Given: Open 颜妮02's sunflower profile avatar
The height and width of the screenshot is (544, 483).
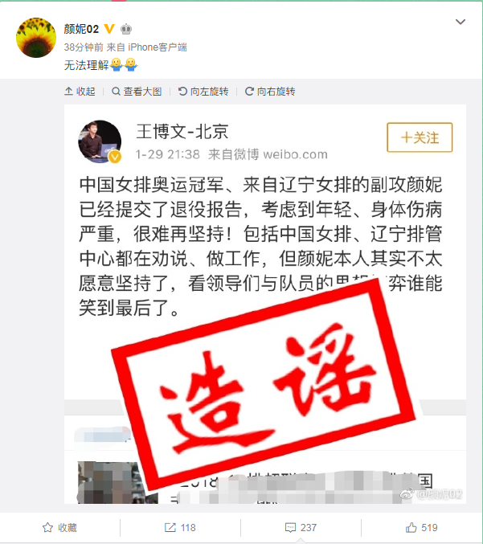Looking at the screenshot, I should [36, 38].
